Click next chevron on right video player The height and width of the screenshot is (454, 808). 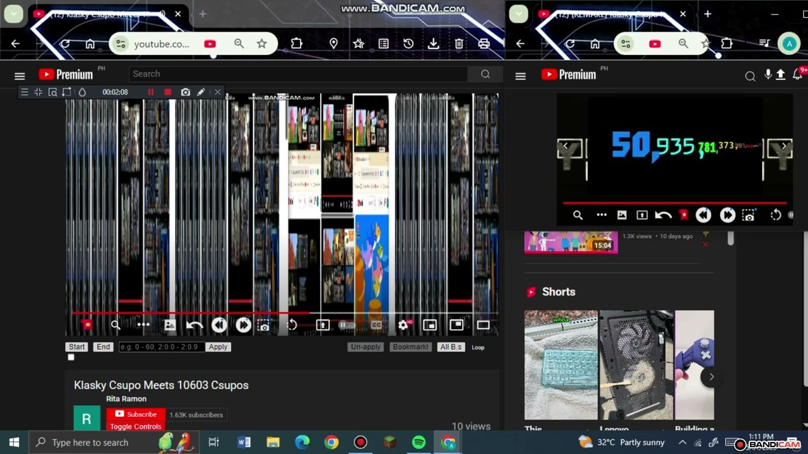(784, 146)
